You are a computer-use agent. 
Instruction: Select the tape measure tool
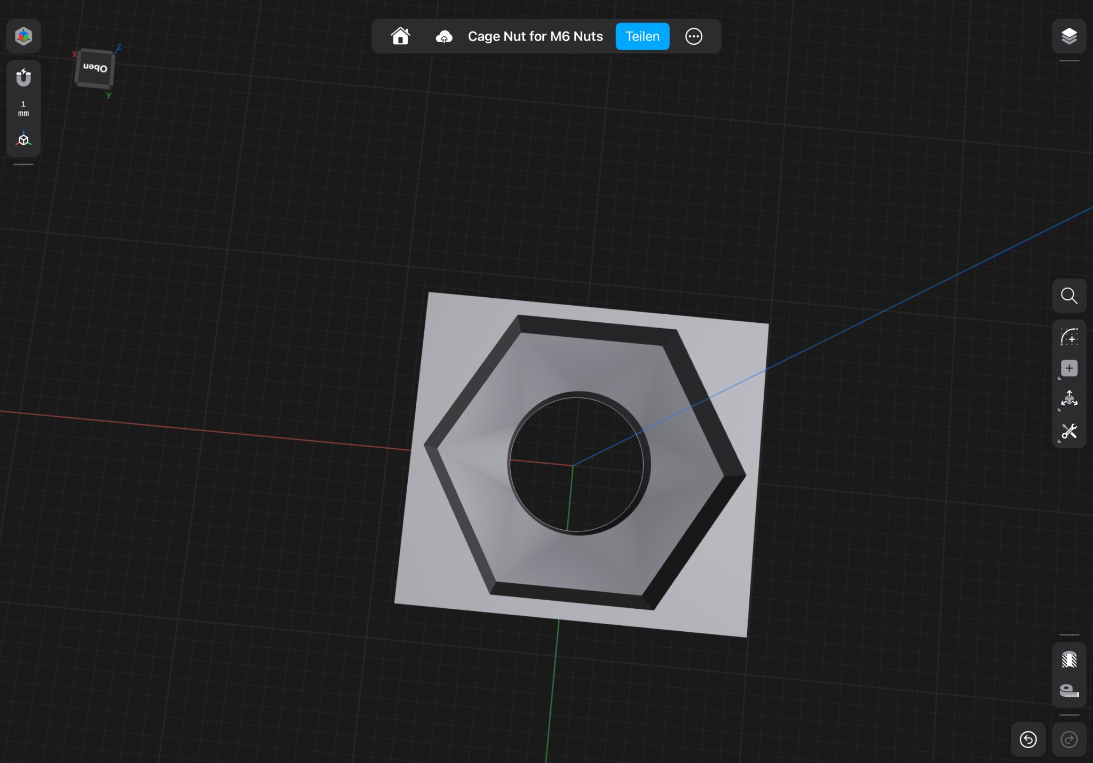coord(1069,690)
